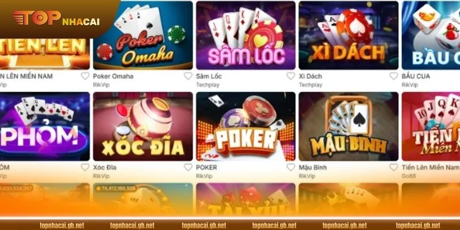Select the Mậu Binh game thumbnail
The height and width of the screenshot is (230, 460).
pyautogui.click(x=348, y=126)
